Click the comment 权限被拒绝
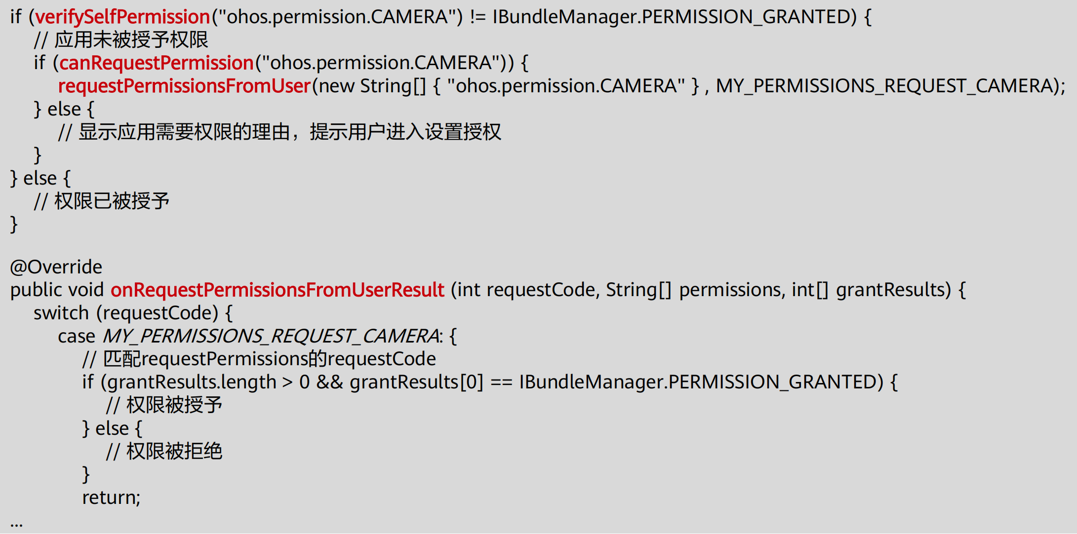This screenshot has width=1077, height=534. (164, 451)
